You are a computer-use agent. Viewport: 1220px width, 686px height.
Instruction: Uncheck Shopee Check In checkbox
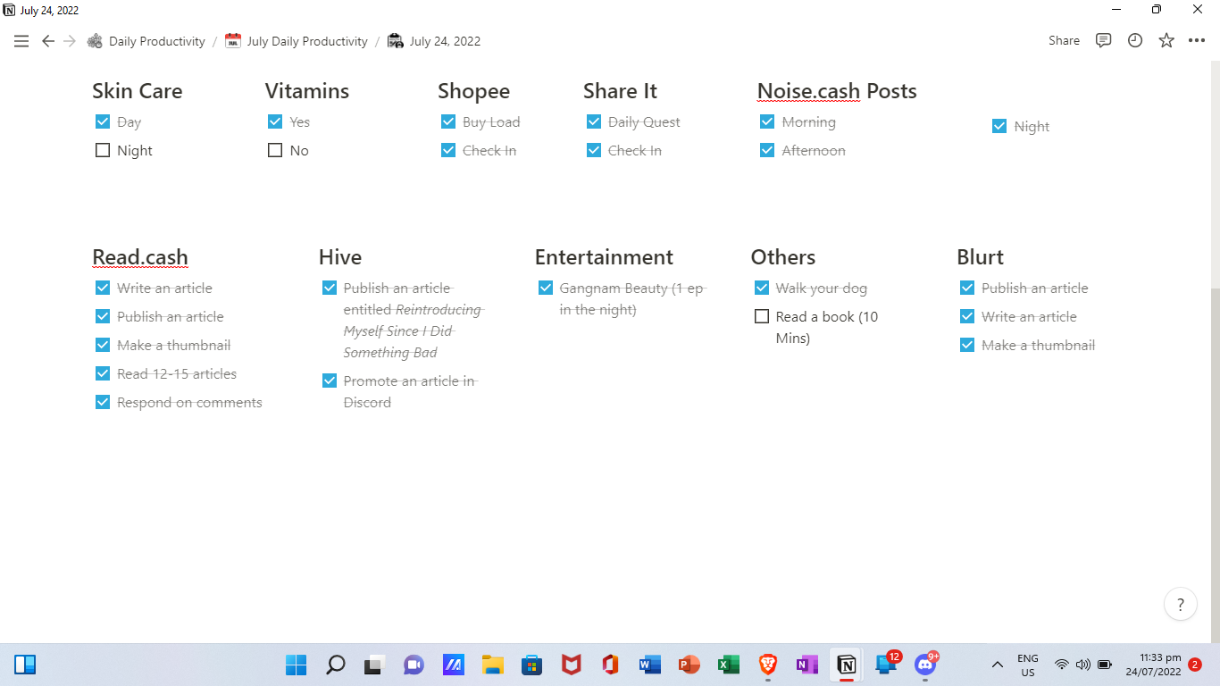[x=447, y=150]
